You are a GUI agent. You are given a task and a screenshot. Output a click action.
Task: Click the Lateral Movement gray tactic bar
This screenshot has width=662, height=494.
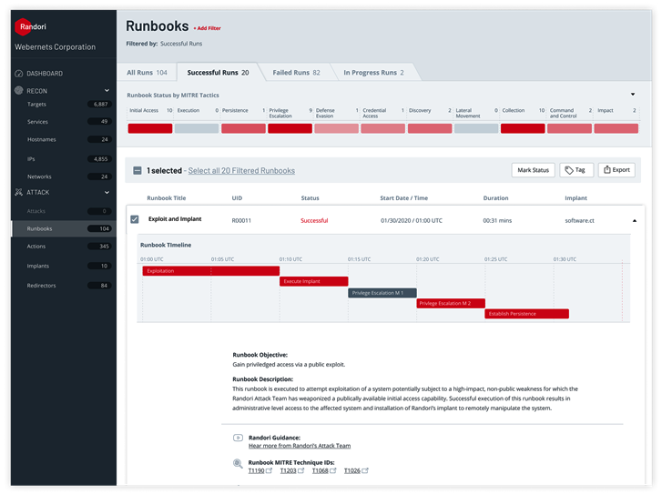tap(476, 128)
